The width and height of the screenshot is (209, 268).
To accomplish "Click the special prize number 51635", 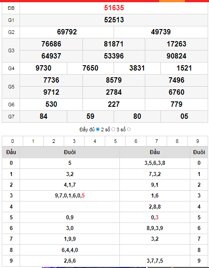I will (114, 8).
